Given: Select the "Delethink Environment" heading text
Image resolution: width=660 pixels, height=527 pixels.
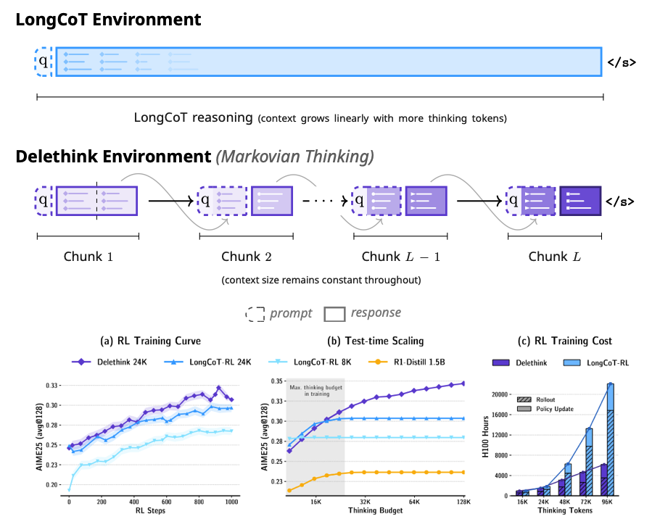Looking at the screenshot, I should (112, 156).
